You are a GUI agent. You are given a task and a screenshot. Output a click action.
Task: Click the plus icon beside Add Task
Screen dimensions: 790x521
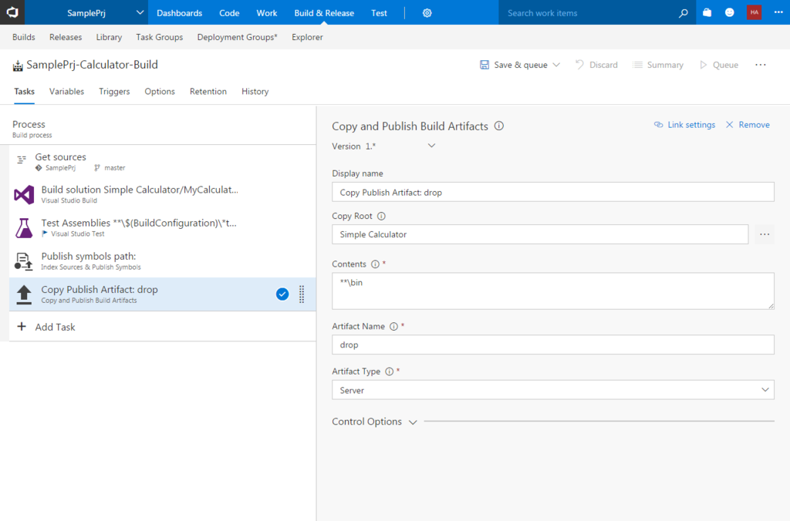click(21, 327)
